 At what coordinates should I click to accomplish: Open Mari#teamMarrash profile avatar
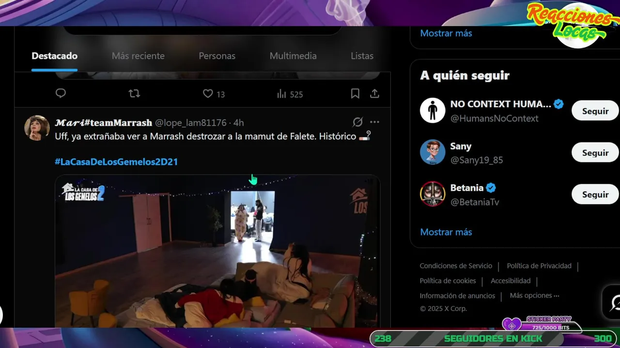coord(37,128)
